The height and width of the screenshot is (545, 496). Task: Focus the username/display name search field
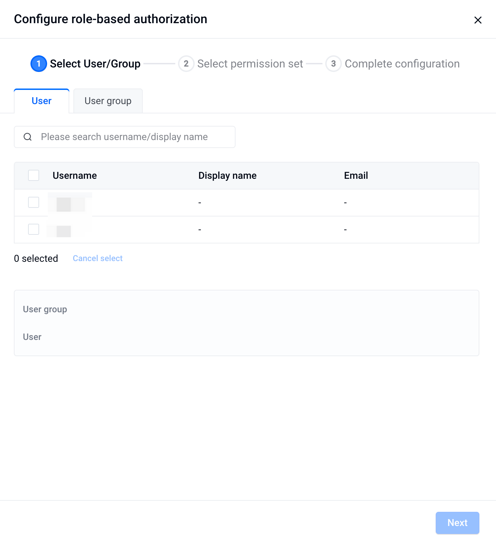tap(125, 137)
